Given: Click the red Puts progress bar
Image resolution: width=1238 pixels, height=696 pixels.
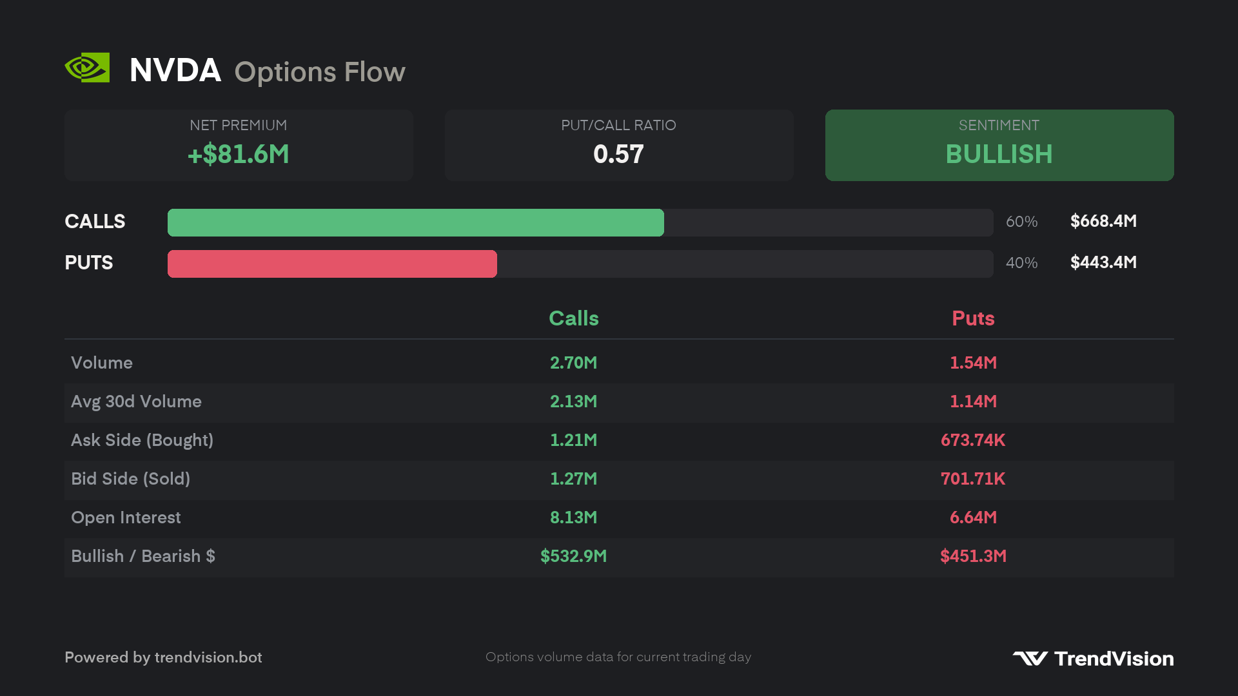Looking at the screenshot, I should pos(332,264).
